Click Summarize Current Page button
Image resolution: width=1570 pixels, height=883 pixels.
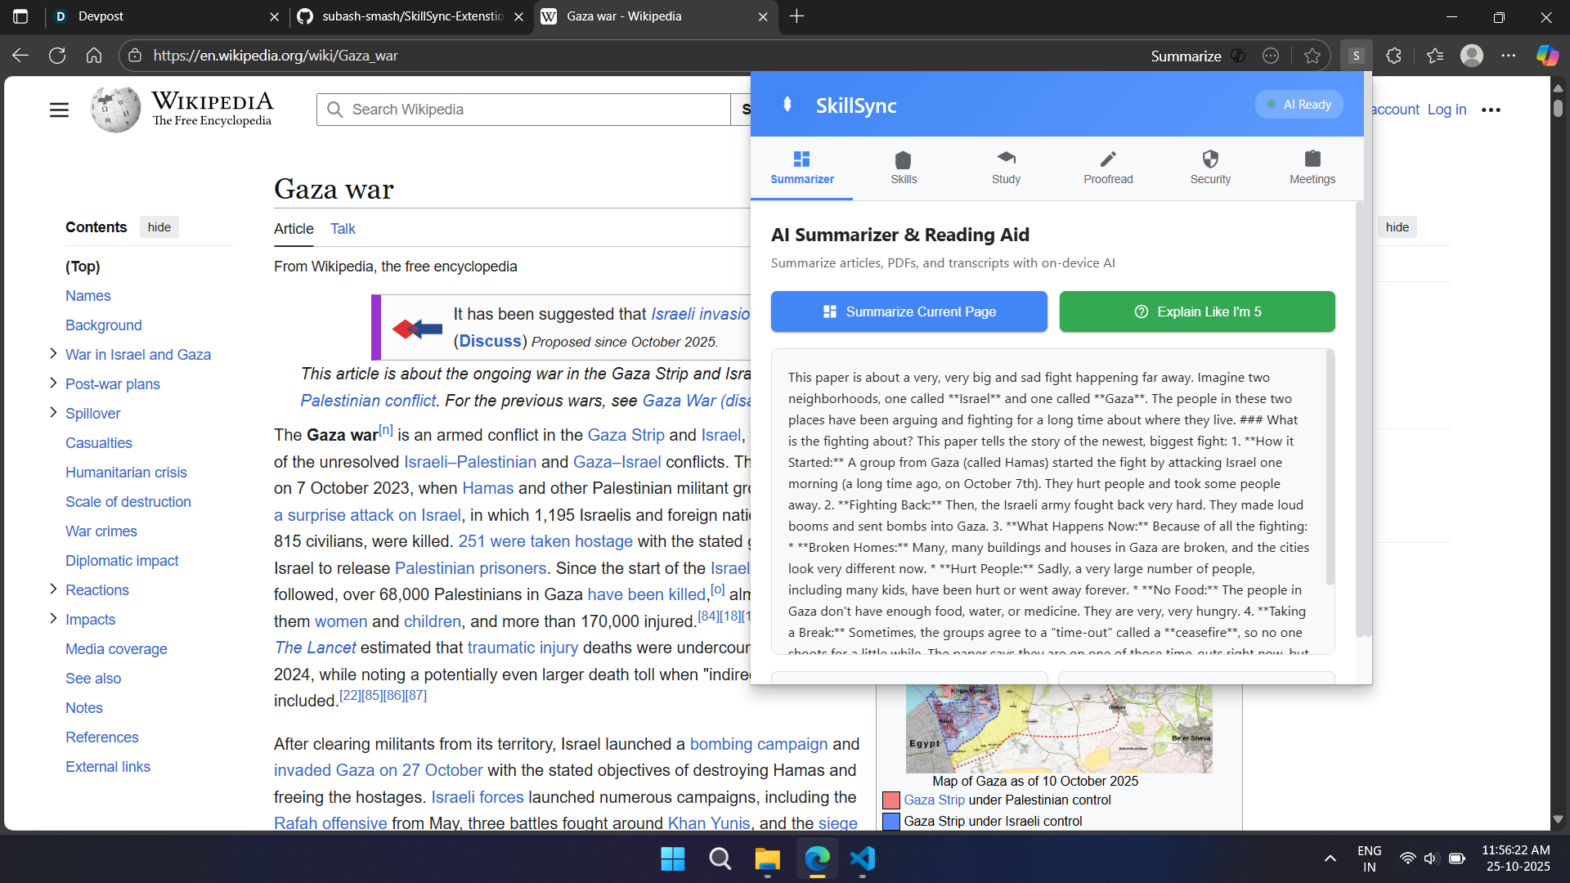pyautogui.click(x=908, y=312)
